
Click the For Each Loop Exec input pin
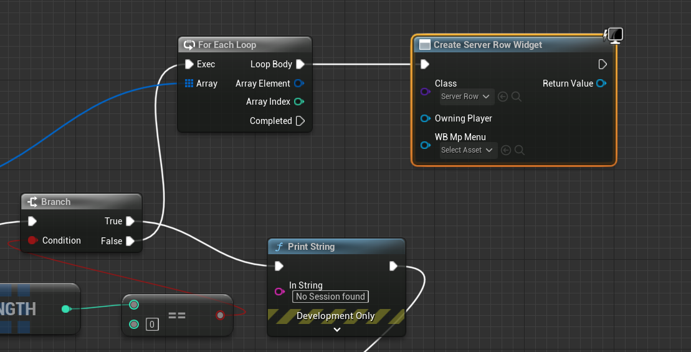(x=189, y=64)
